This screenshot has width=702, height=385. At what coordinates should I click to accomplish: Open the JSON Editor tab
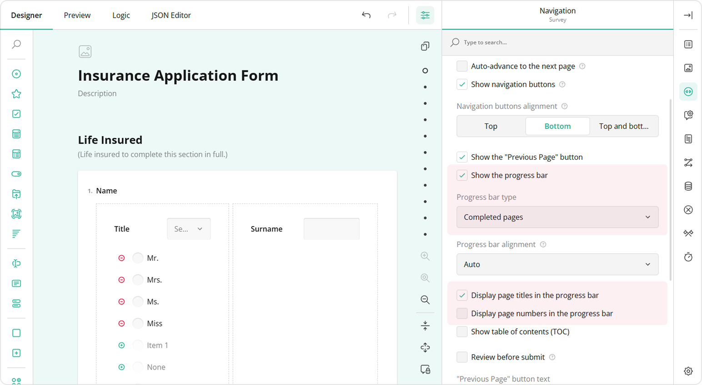point(171,15)
